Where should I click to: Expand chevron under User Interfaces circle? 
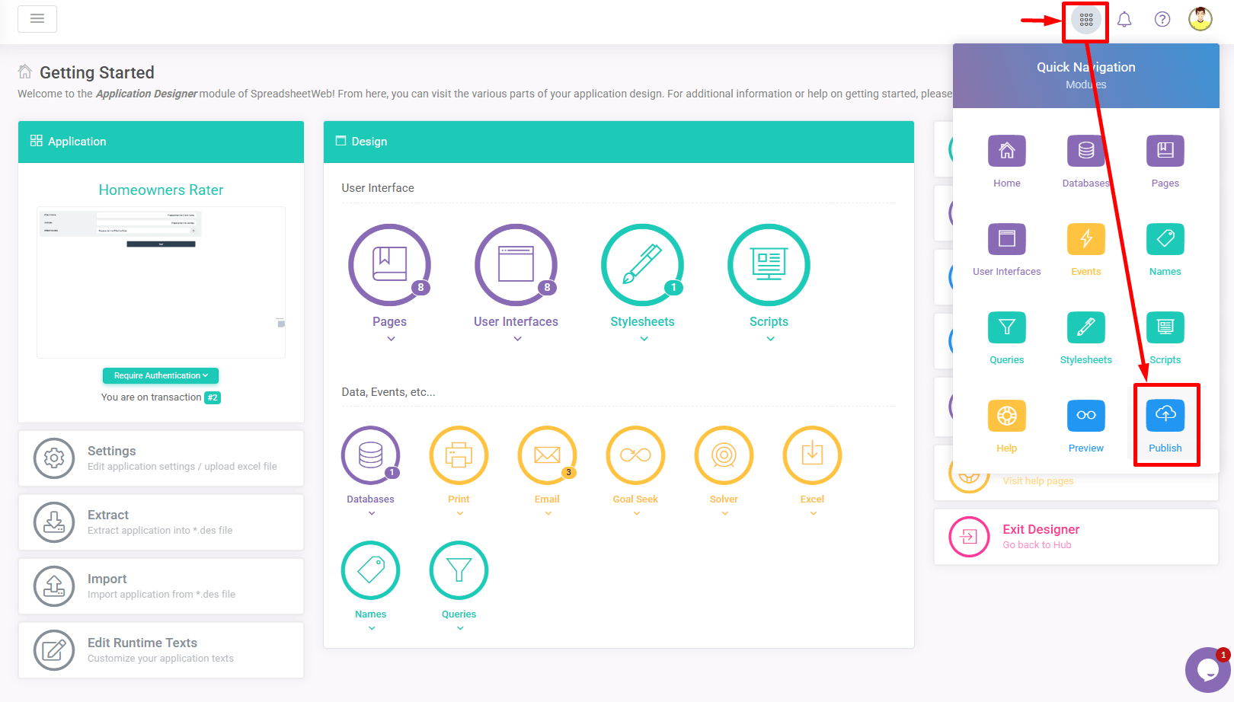(517, 339)
